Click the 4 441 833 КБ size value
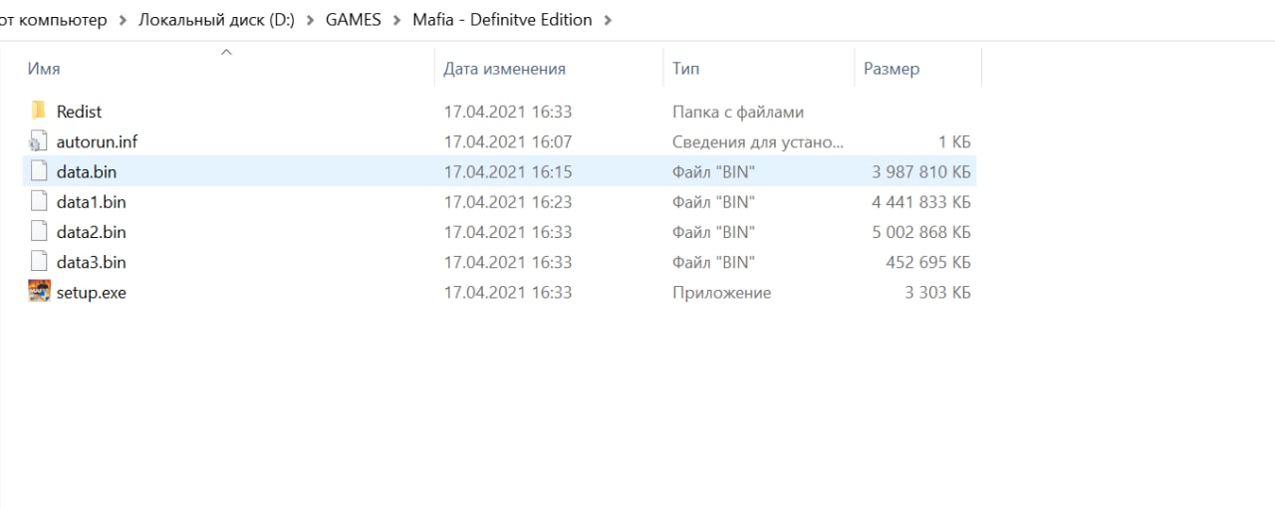This screenshot has height=509, width=1275. click(x=921, y=201)
